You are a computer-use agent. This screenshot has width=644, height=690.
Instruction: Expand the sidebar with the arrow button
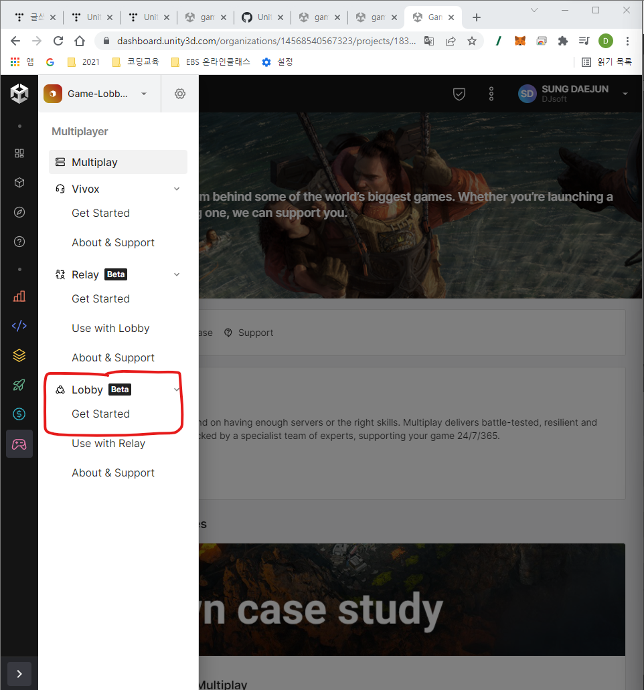[x=19, y=674]
